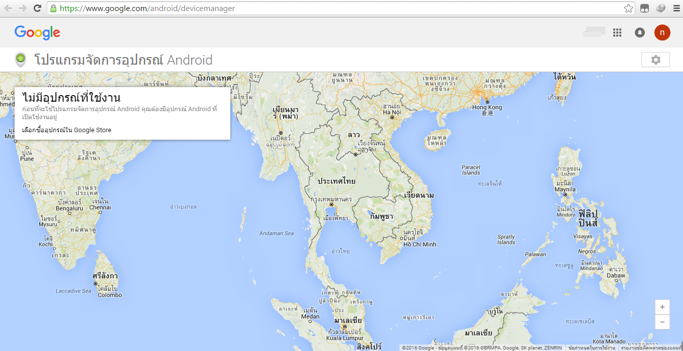Zoom out on the map
The width and height of the screenshot is (683, 351).
662,322
